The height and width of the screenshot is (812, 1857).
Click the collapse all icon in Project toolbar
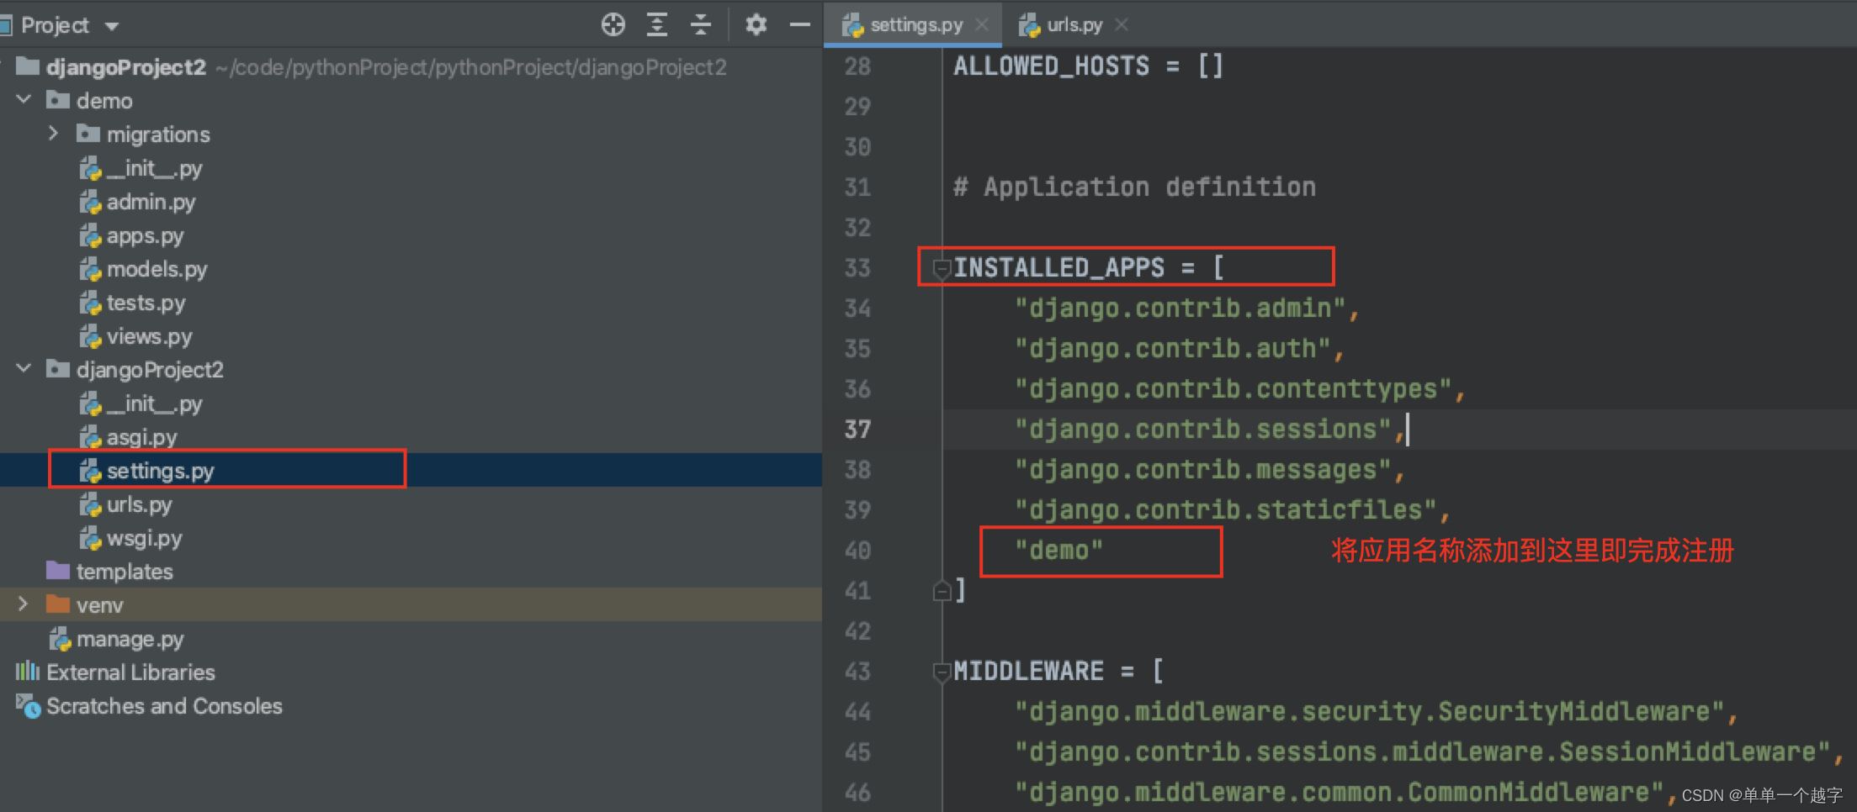tap(700, 25)
